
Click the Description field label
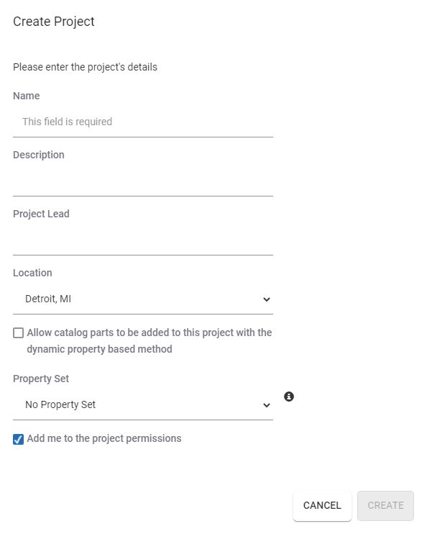click(x=38, y=155)
